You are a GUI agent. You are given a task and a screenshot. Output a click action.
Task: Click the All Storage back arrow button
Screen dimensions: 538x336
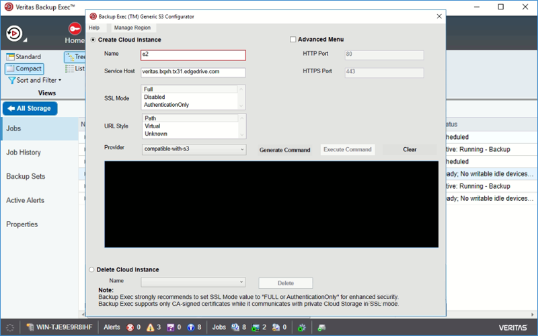(30, 108)
